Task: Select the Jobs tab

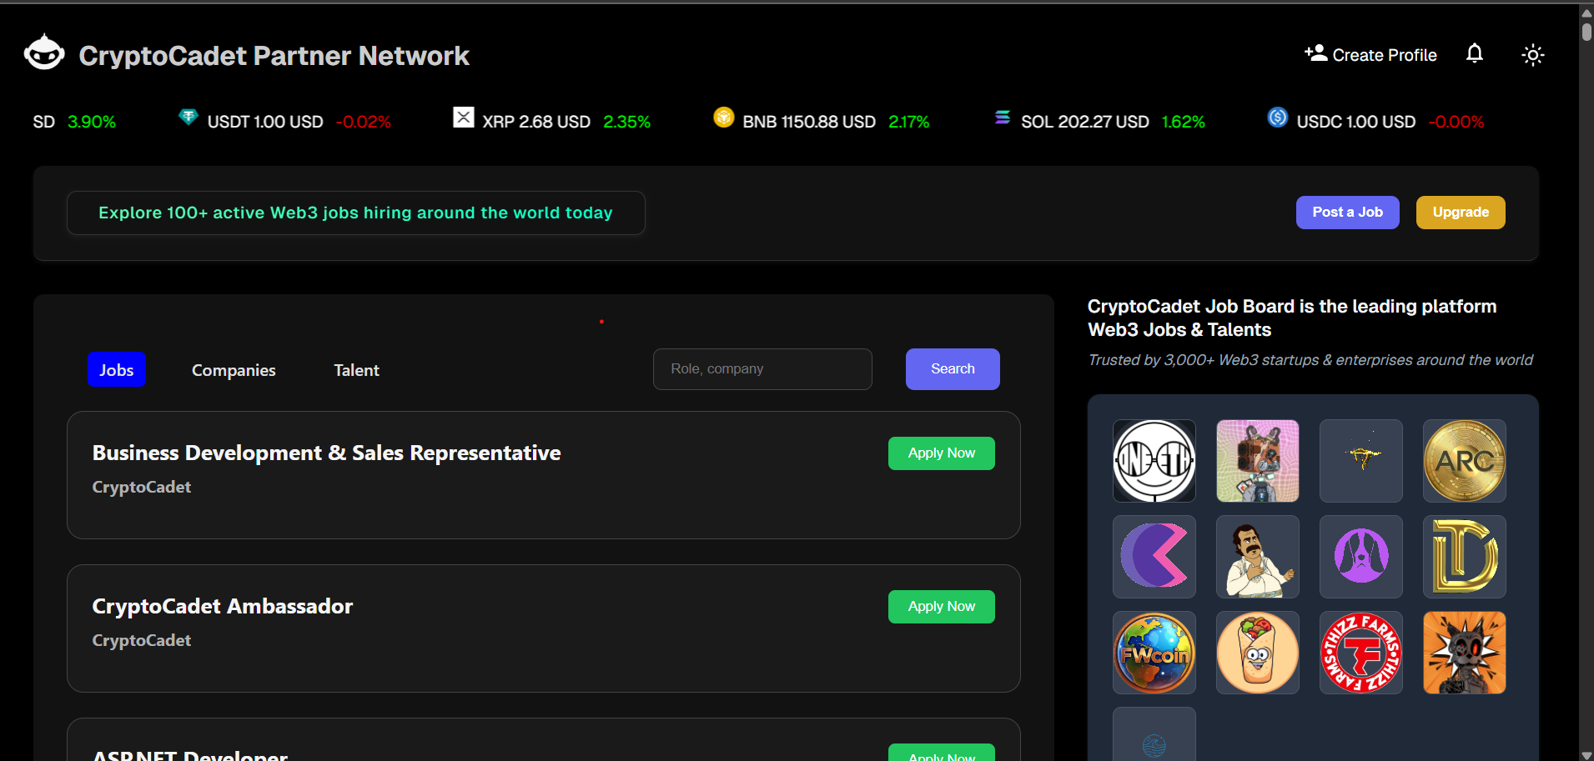Action: pyautogui.click(x=117, y=370)
